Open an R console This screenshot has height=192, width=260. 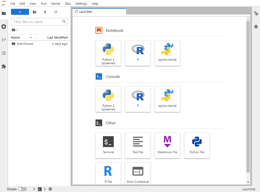point(138,99)
